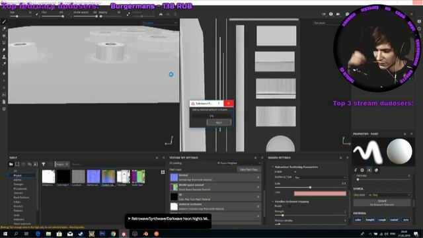
Task: Select the Clone stamp tool in left toolbar
Action: 4,57
